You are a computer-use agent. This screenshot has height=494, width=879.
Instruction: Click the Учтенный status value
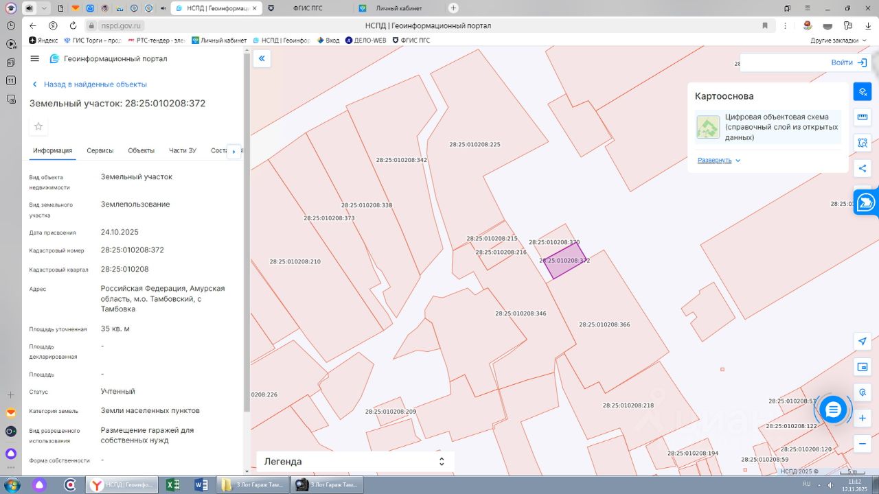(118, 391)
